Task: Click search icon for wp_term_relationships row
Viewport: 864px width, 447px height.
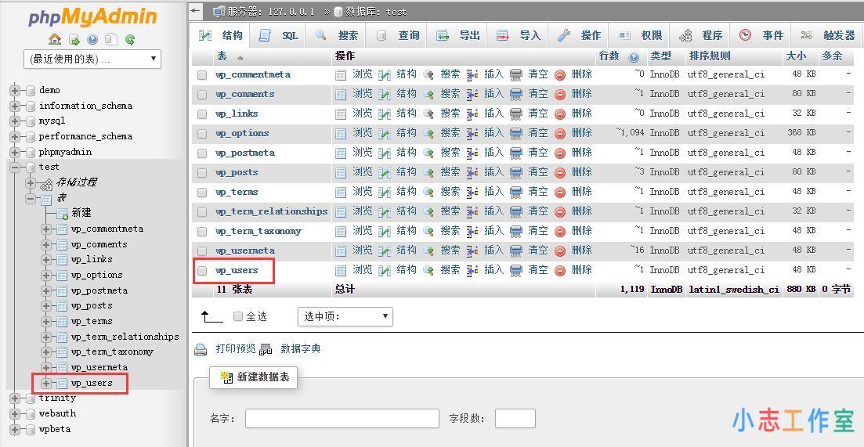Action: [428, 212]
